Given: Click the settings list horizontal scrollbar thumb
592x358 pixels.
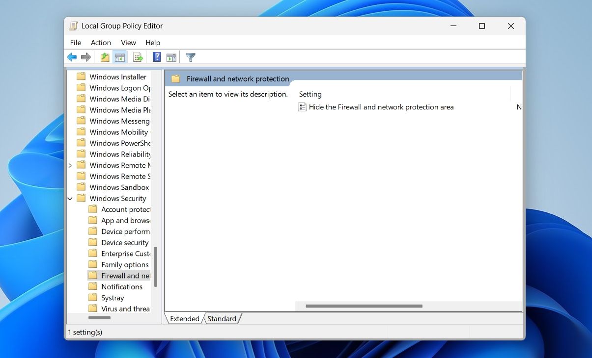Looking at the screenshot, I should (x=364, y=306).
